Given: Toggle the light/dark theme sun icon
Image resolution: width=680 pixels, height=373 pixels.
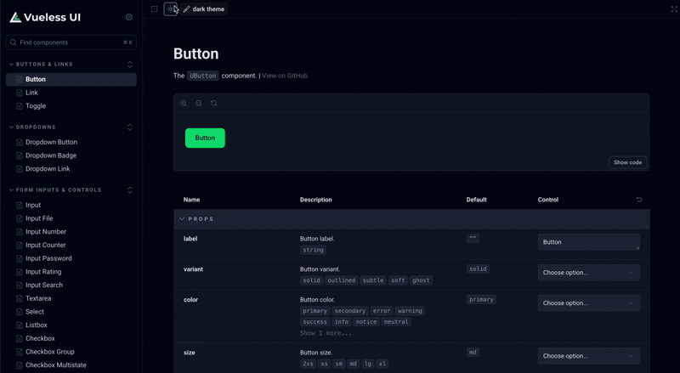Looking at the screenshot, I should click(x=171, y=9).
